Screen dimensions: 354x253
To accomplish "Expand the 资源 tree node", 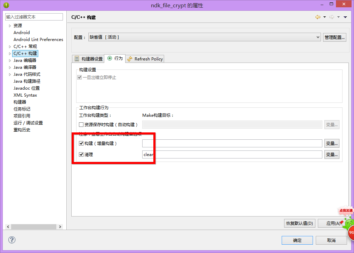I will click(x=10, y=26).
